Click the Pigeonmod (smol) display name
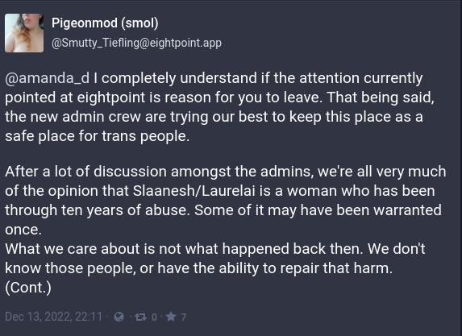462x336 pixels. tap(105, 23)
